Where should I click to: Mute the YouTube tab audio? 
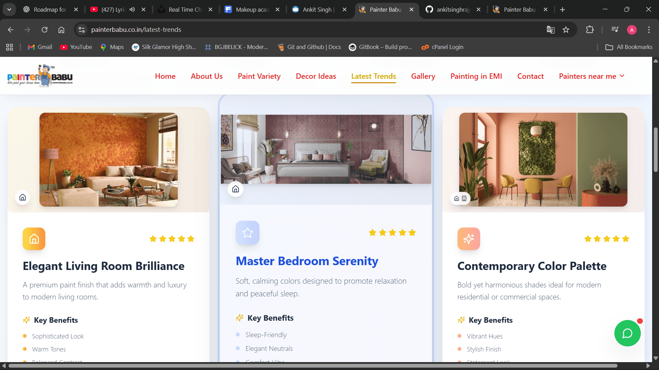coord(132,10)
